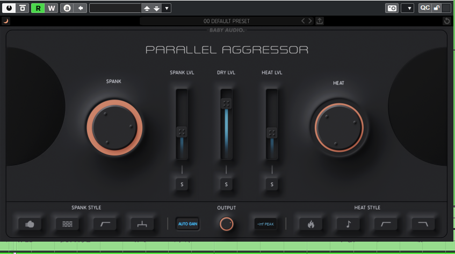Open the host preset dropdown menu

click(x=167, y=8)
